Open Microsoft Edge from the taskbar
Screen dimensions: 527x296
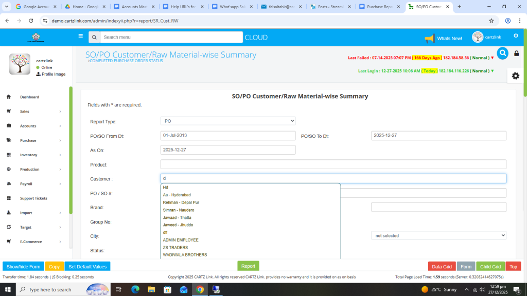135,289
